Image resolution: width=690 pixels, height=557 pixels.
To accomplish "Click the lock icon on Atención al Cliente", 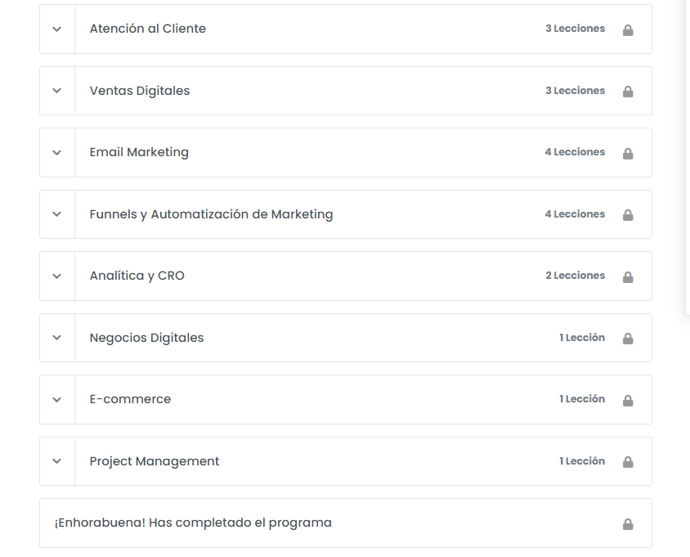I will click(x=628, y=30).
